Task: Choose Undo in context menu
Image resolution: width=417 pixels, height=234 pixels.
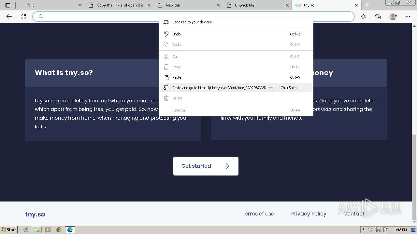Action: click(x=236, y=34)
